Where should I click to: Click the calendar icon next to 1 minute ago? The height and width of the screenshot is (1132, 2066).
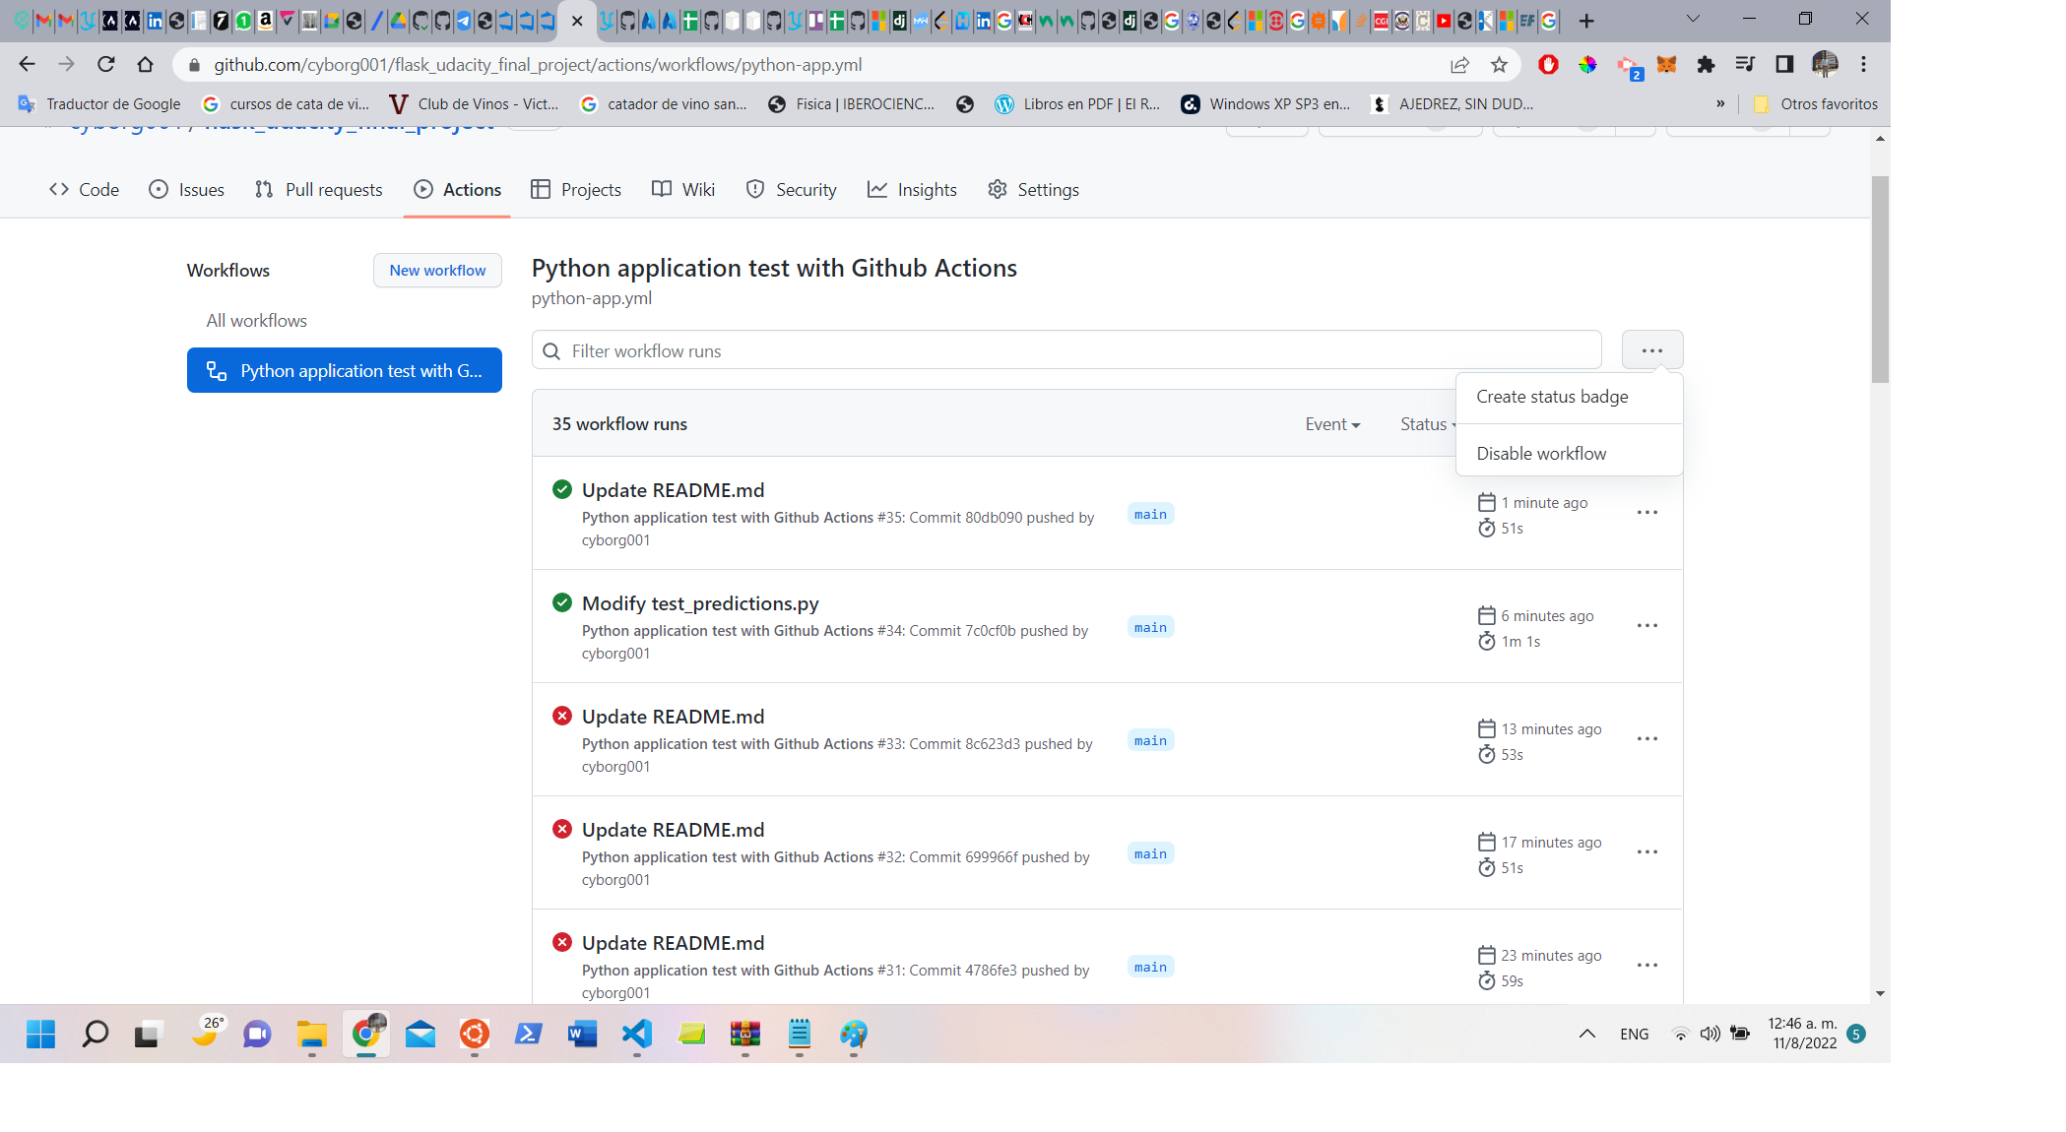pyautogui.click(x=1486, y=502)
